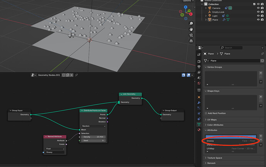The width and height of the screenshot is (266, 167).
Task: Open the Scene properties tab
Action: click(199, 78)
